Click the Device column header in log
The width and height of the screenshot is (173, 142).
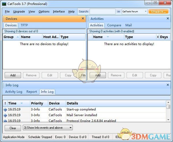[57, 103]
